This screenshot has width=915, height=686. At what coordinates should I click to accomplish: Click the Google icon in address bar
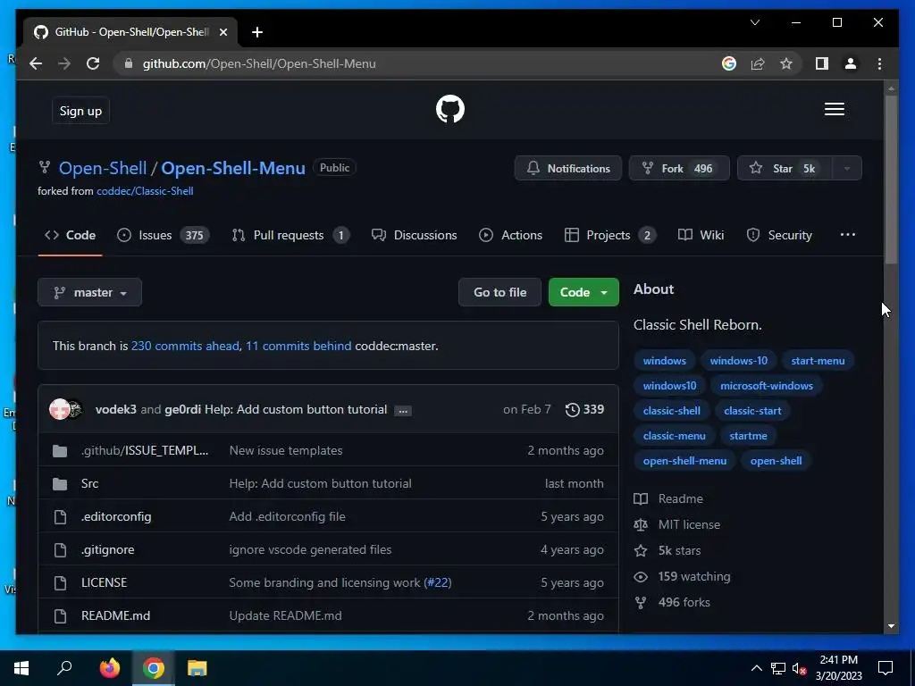coord(729,63)
